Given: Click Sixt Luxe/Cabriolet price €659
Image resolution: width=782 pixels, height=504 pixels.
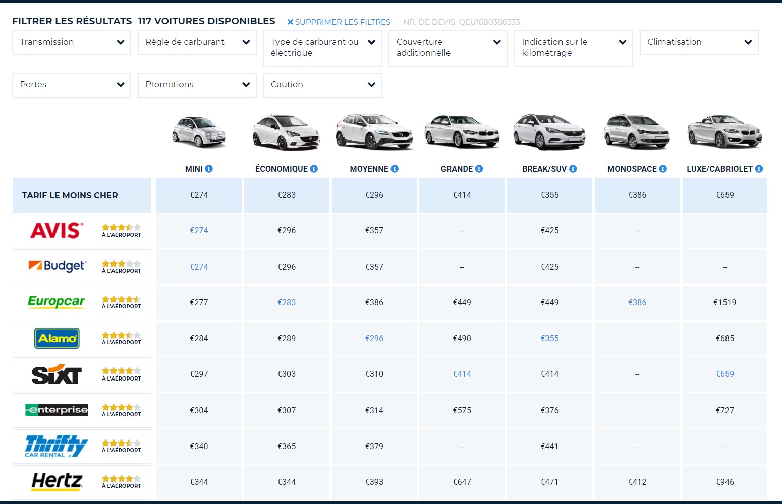Looking at the screenshot, I should tap(725, 374).
